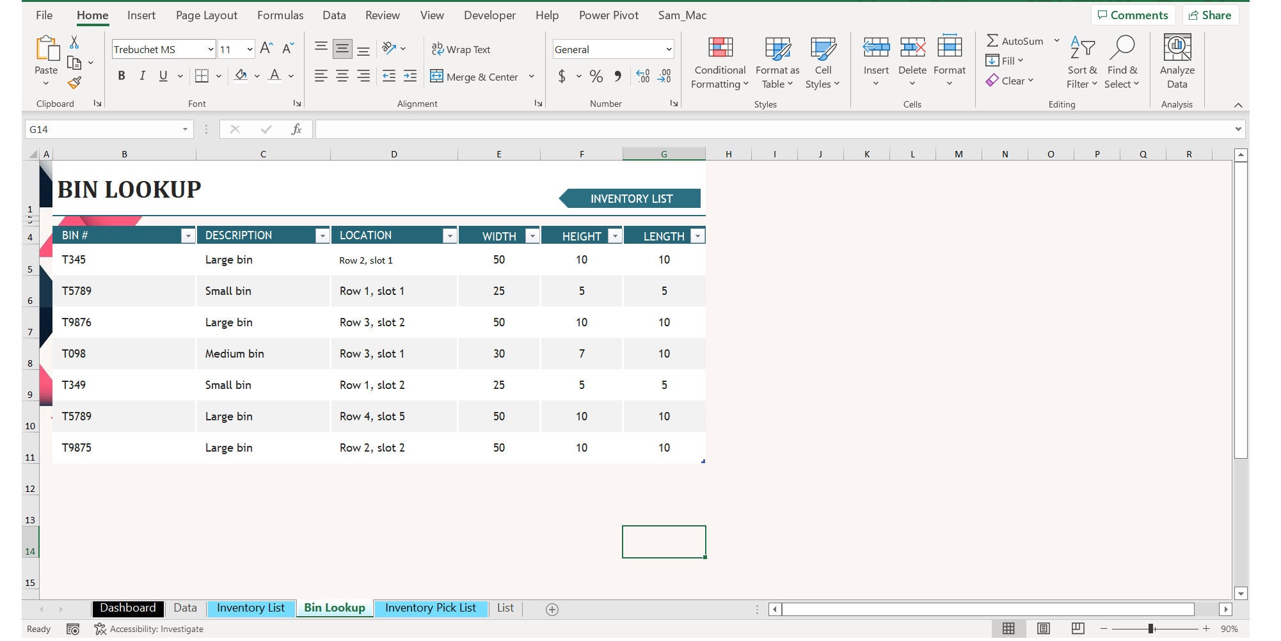Apply the Percent Style format
The width and height of the screenshot is (1281, 641).
point(596,76)
